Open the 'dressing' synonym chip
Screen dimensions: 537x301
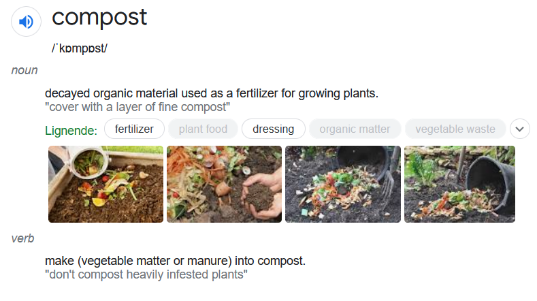[x=273, y=129]
